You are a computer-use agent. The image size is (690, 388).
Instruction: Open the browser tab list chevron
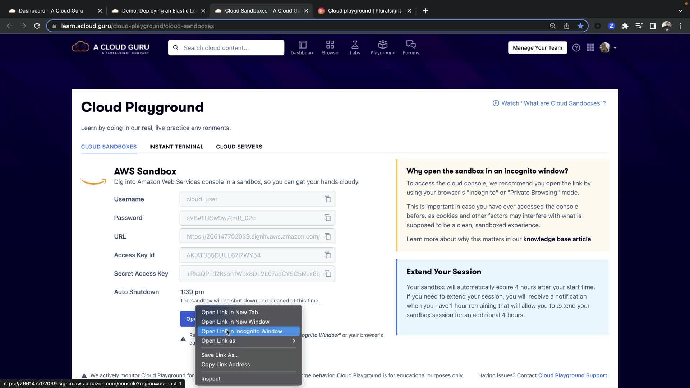click(x=680, y=11)
